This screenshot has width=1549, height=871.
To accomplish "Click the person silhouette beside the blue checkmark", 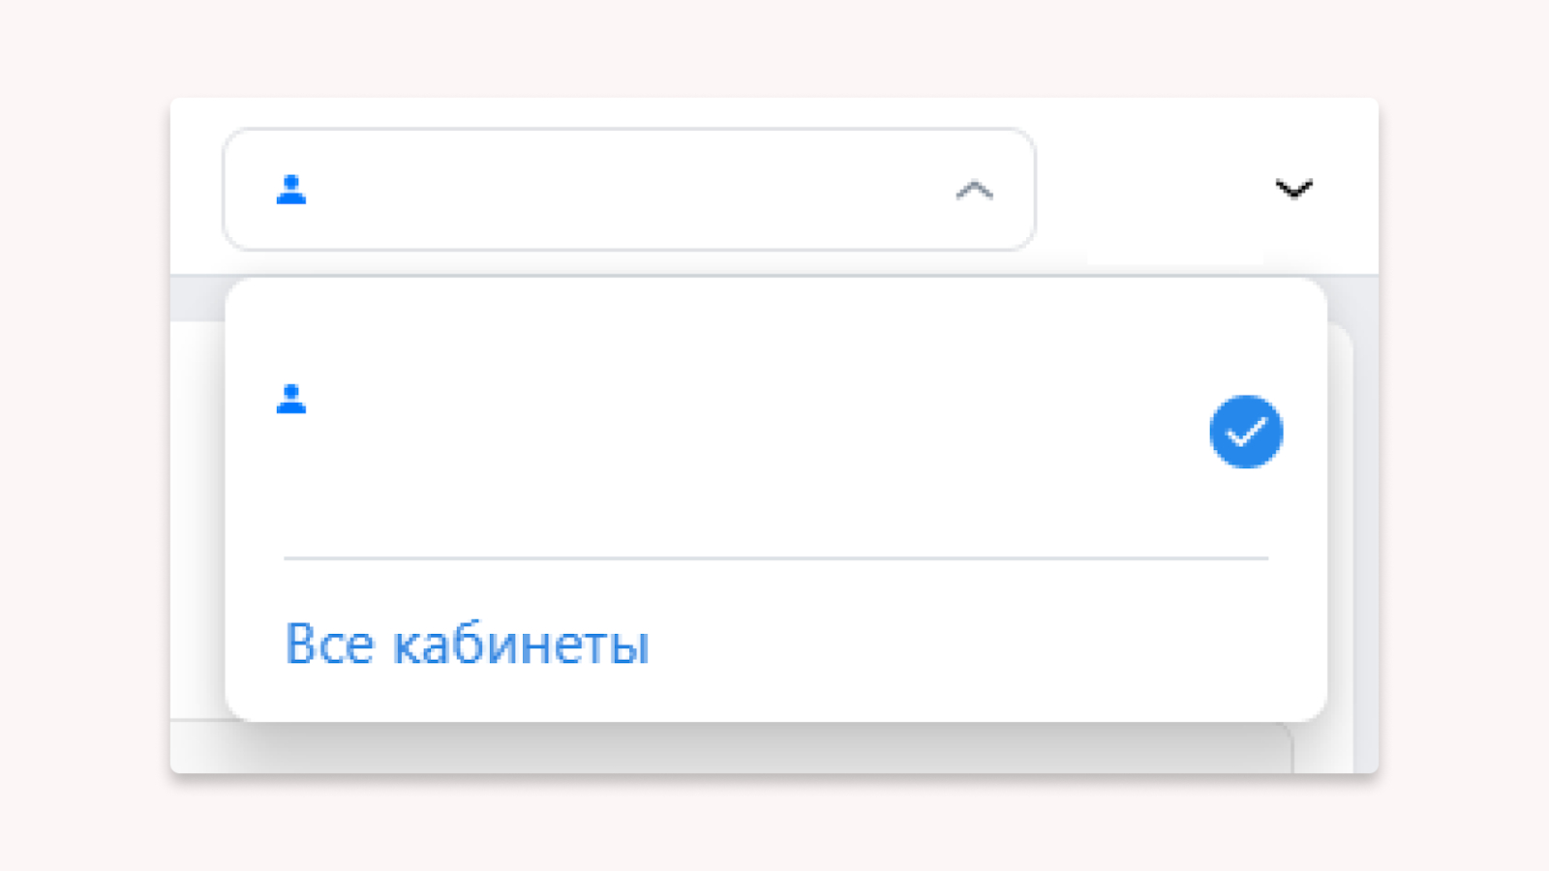I will coord(291,399).
